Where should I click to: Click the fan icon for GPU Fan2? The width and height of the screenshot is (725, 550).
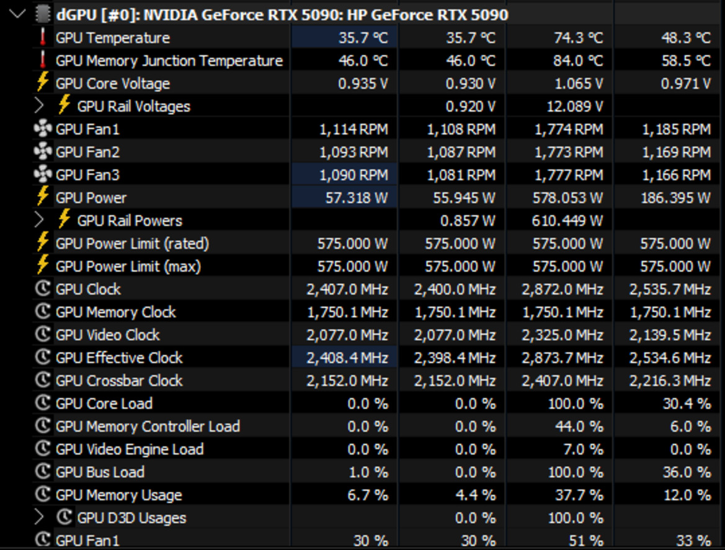tap(43, 151)
